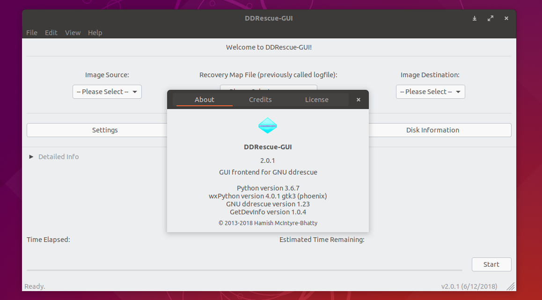Open the Recovery Map File dropdown

point(269,88)
